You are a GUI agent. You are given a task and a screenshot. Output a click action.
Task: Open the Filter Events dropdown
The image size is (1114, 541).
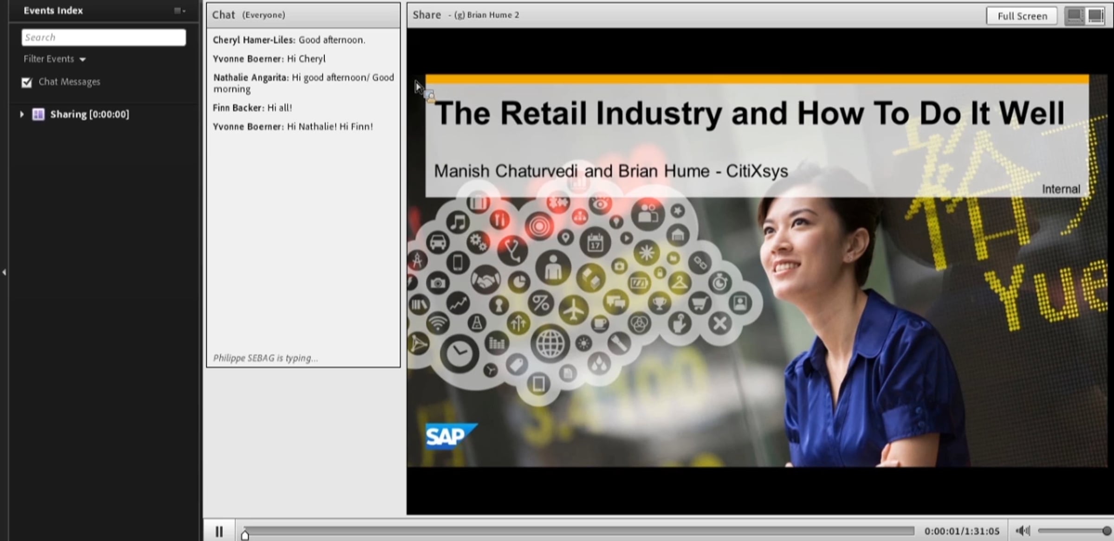[55, 59]
